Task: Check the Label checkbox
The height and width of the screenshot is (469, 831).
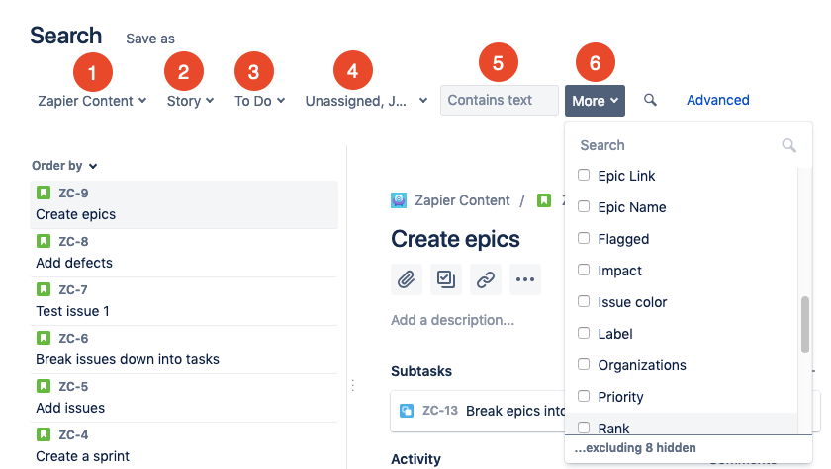Action: click(584, 333)
